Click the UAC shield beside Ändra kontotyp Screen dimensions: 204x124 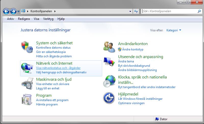[119, 49]
